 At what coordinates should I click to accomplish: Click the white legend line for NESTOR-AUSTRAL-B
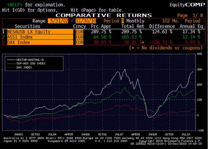[x=11, y=60]
